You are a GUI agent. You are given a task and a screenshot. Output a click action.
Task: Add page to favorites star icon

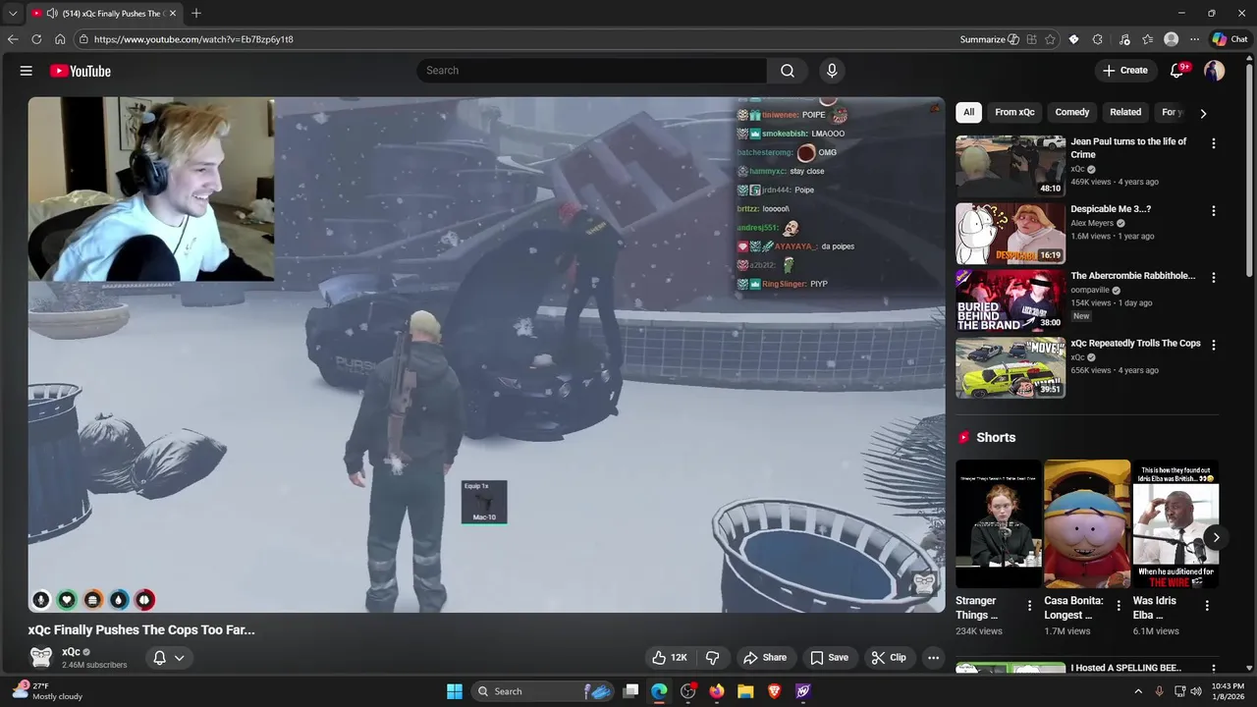[1051, 39]
